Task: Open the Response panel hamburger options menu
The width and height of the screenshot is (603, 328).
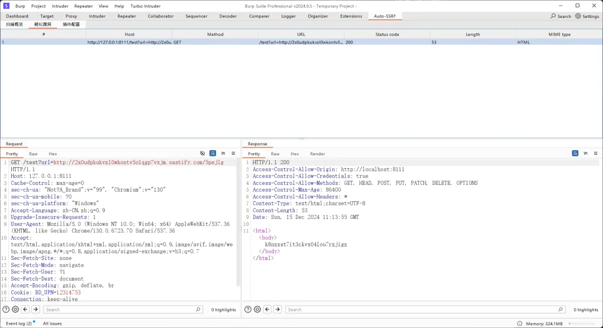Action: point(596,153)
